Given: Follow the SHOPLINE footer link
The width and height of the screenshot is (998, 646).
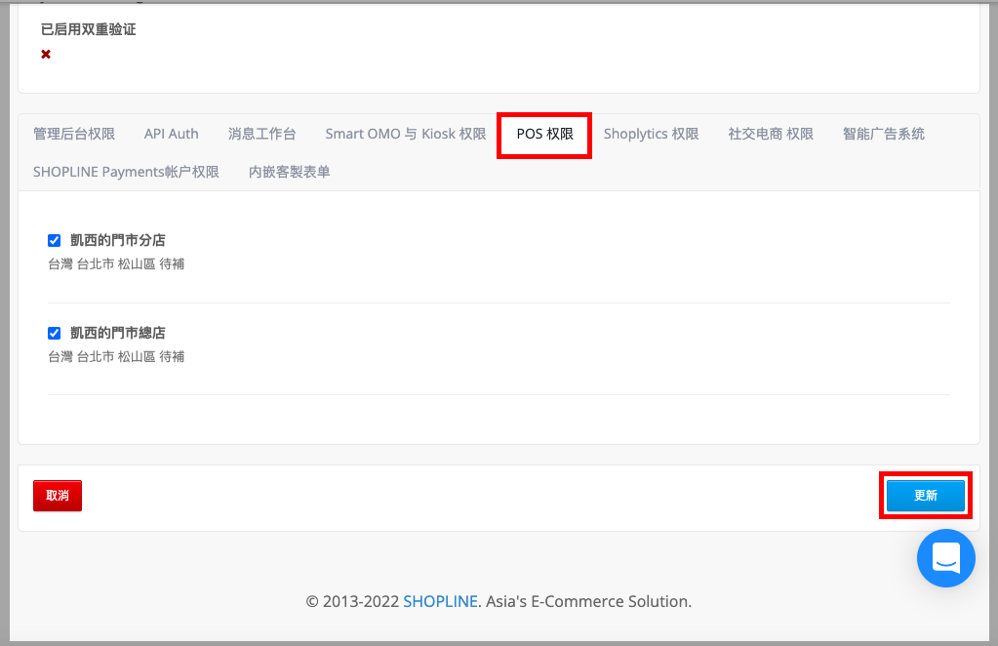Looking at the screenshot, I should point(440,601).
